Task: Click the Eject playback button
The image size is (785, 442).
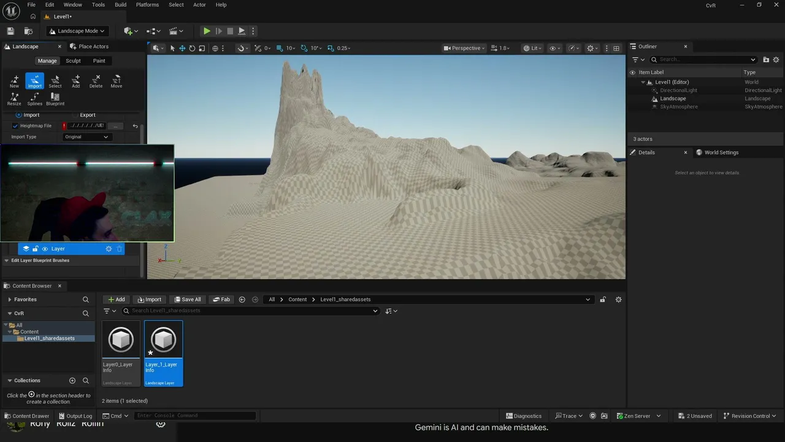Action: 242,31
